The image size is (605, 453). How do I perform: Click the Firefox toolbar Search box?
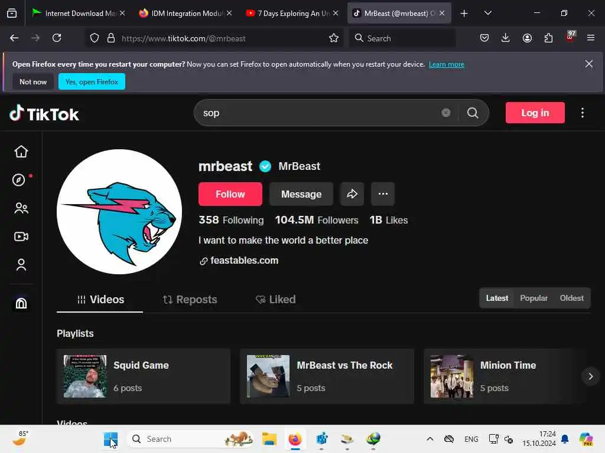pyautogui.click(x=403, y=38)
